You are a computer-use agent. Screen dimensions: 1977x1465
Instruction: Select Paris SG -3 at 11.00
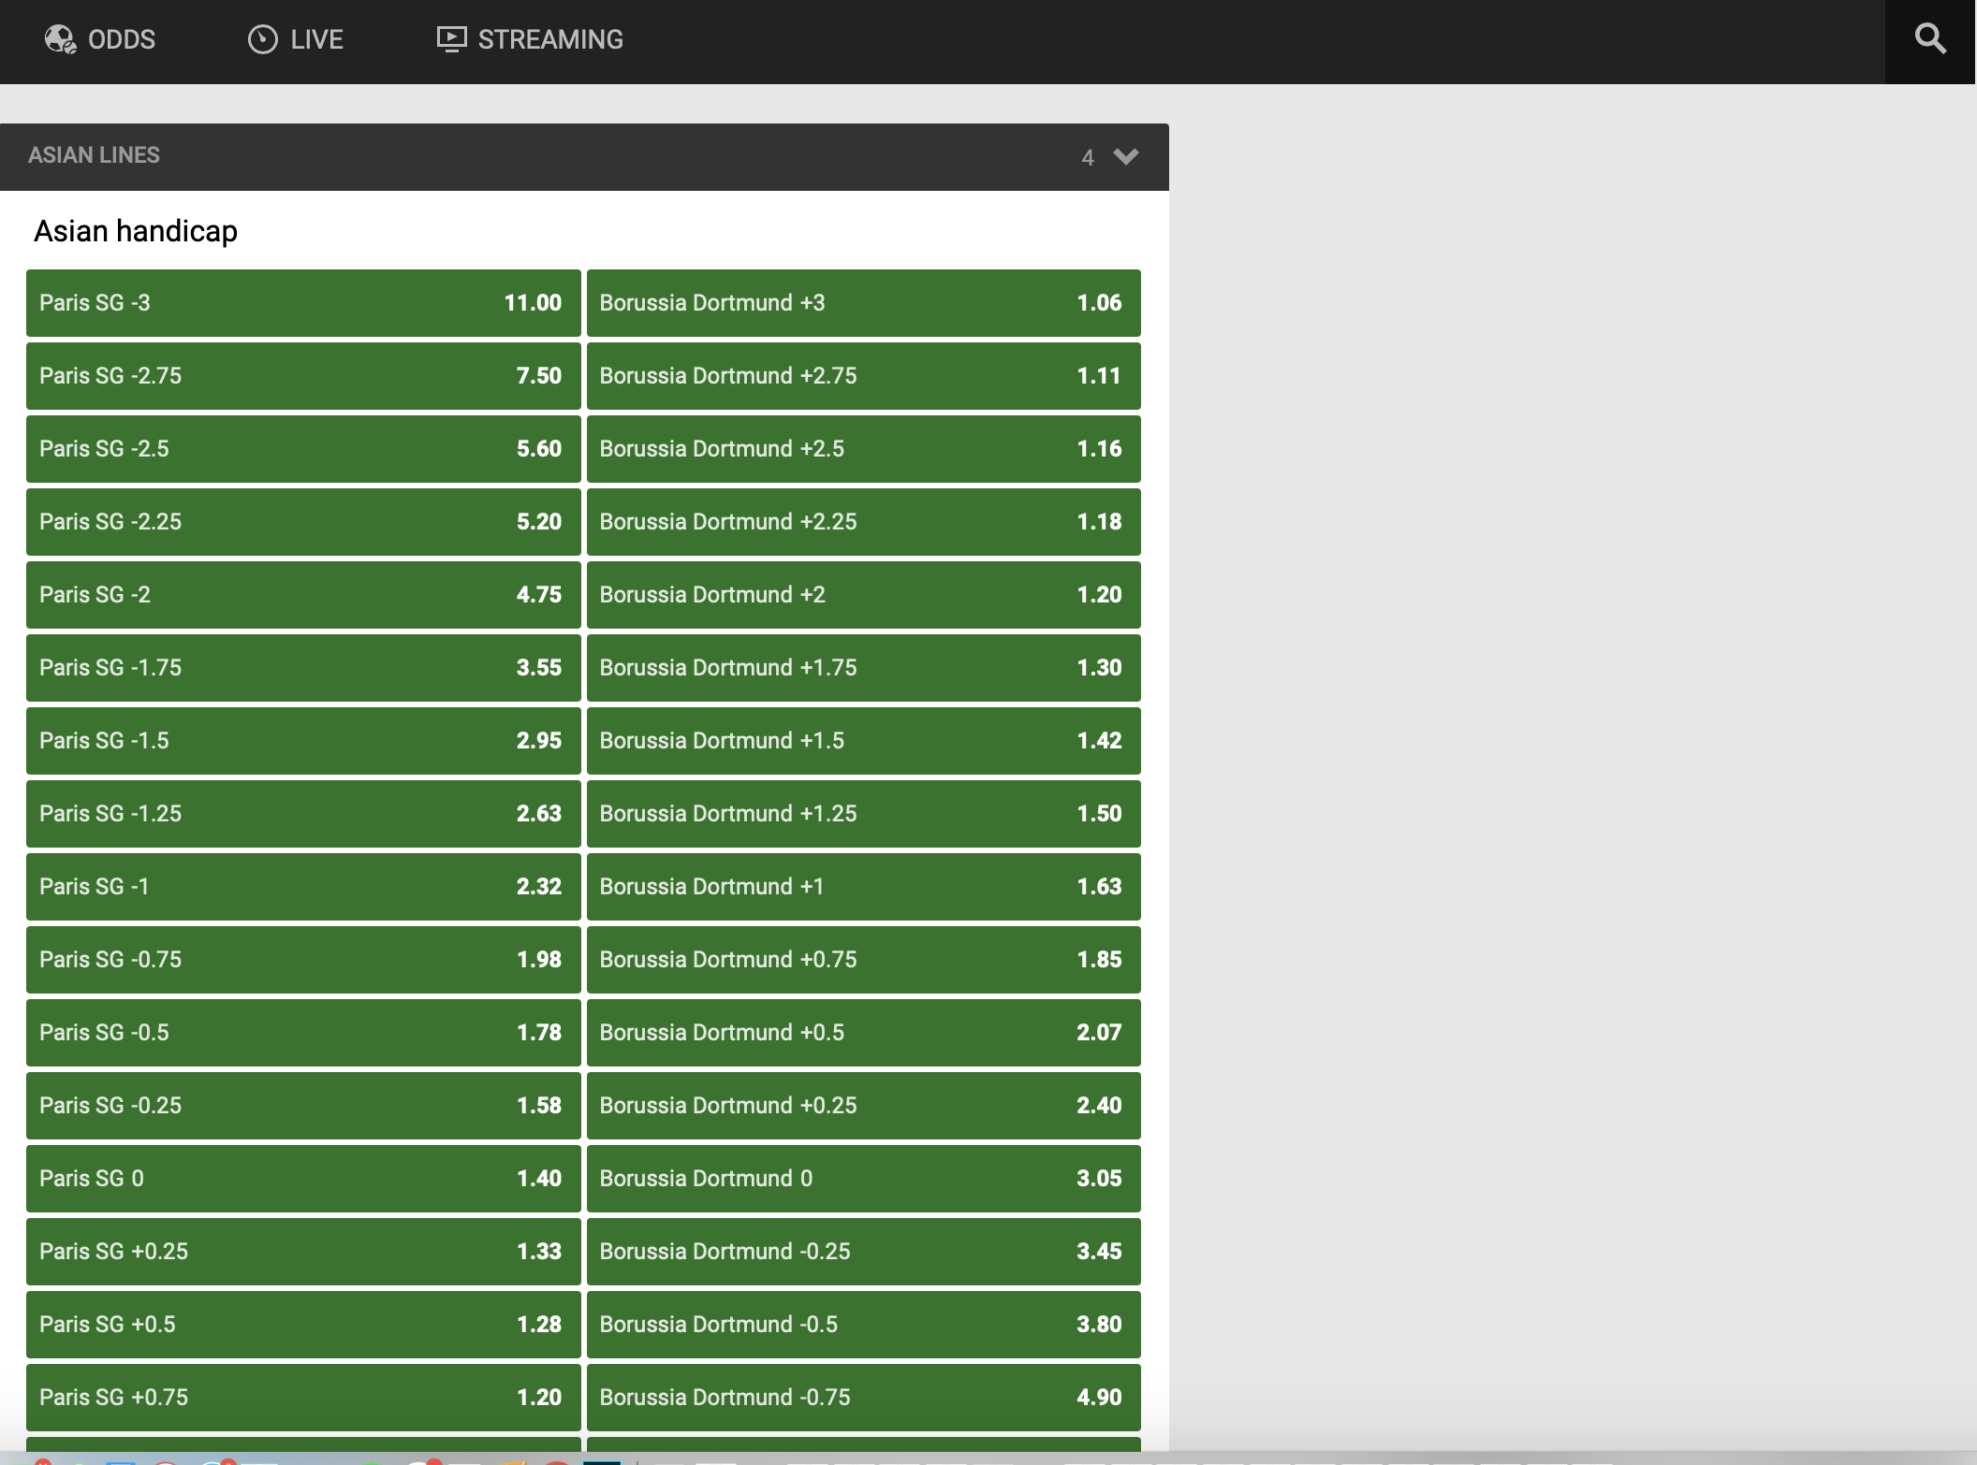pos(301,303)
